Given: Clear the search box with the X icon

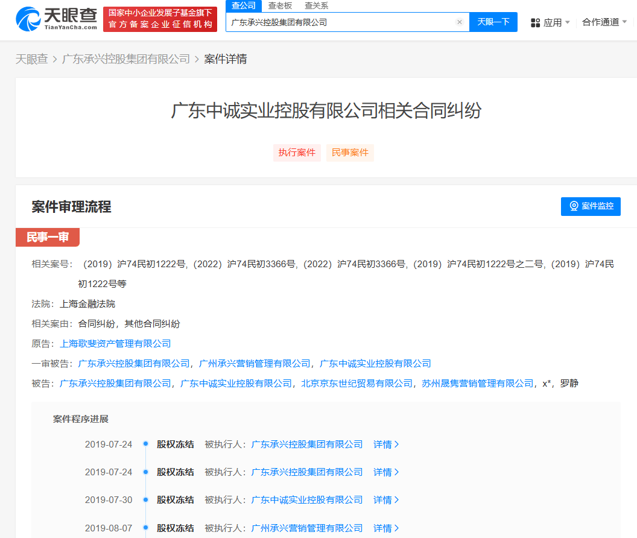Looking at the screenshot, I should click(460, 22).
